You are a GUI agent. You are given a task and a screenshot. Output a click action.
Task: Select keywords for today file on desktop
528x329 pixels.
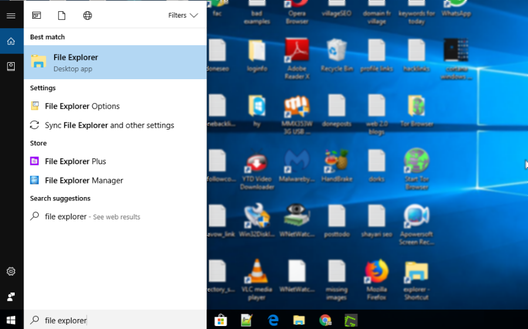click(x=417, y=12)
